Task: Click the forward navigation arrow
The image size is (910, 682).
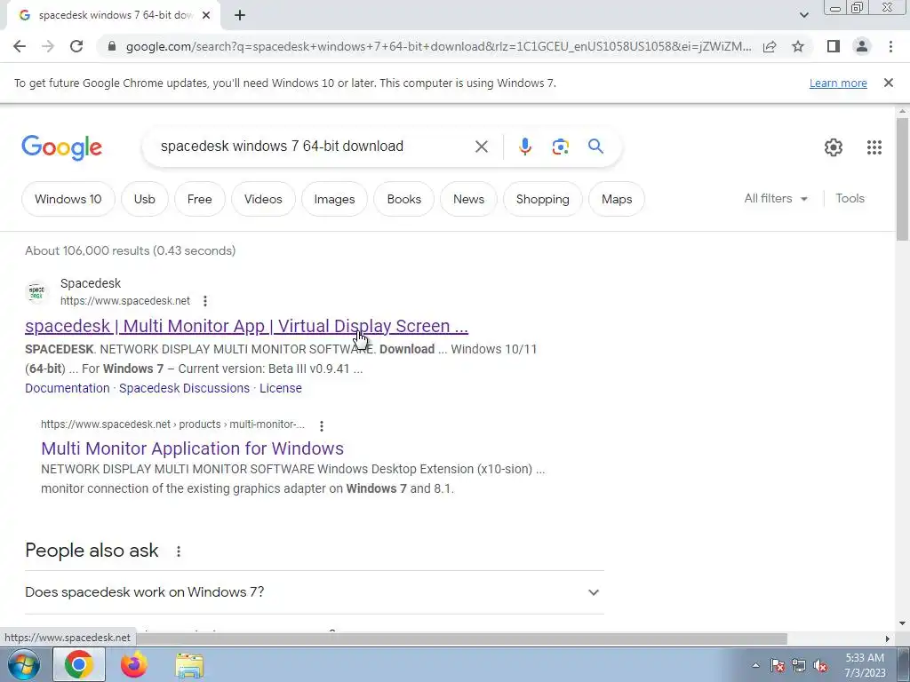Action: click(x=48, y=46)
